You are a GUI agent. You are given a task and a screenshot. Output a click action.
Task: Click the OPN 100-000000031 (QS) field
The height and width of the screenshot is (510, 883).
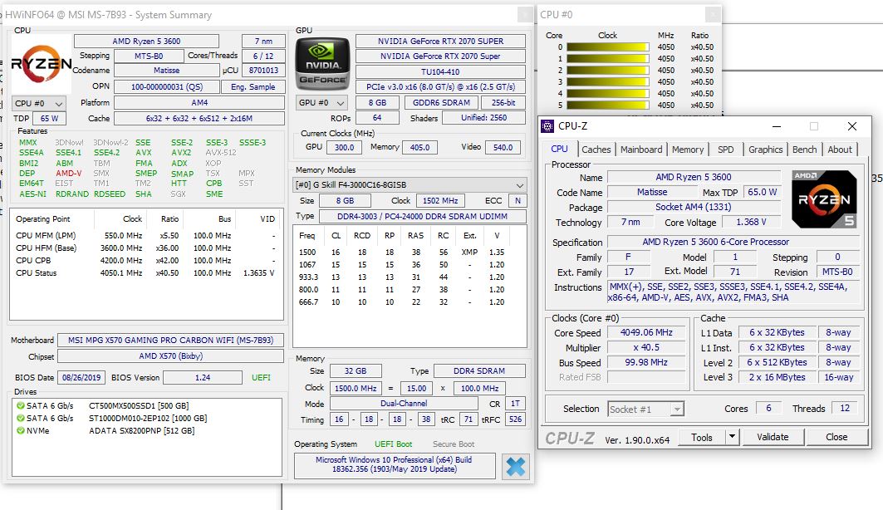pos(167,86)
